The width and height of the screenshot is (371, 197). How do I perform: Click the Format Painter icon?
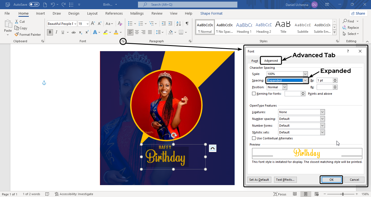[x=17, y=35]
